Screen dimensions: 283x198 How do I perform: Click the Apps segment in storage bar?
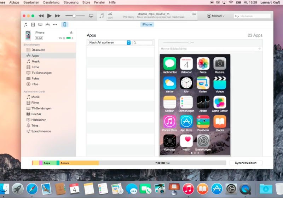50,163
